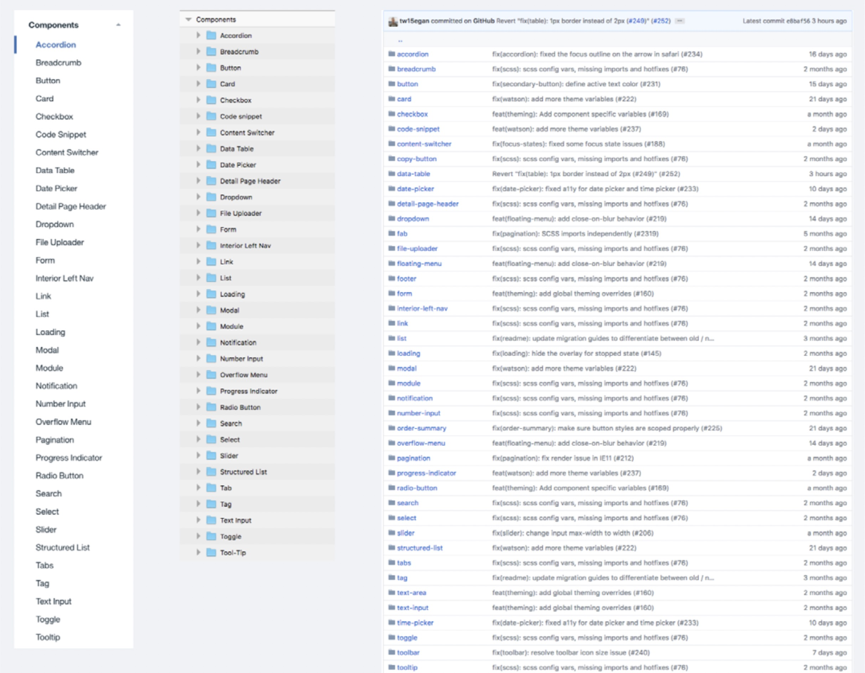
Task: Open the progress-indicator folder link
Action: 426,473
